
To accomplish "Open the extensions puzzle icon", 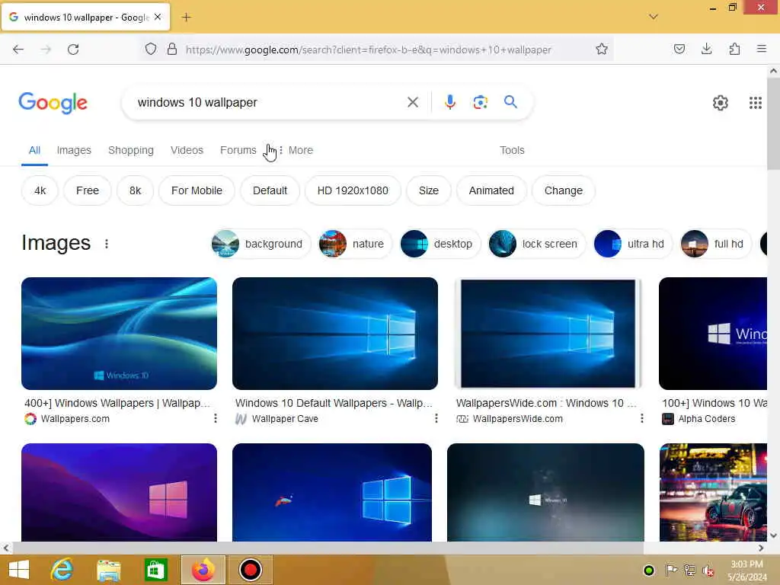I will pos(734,50).
